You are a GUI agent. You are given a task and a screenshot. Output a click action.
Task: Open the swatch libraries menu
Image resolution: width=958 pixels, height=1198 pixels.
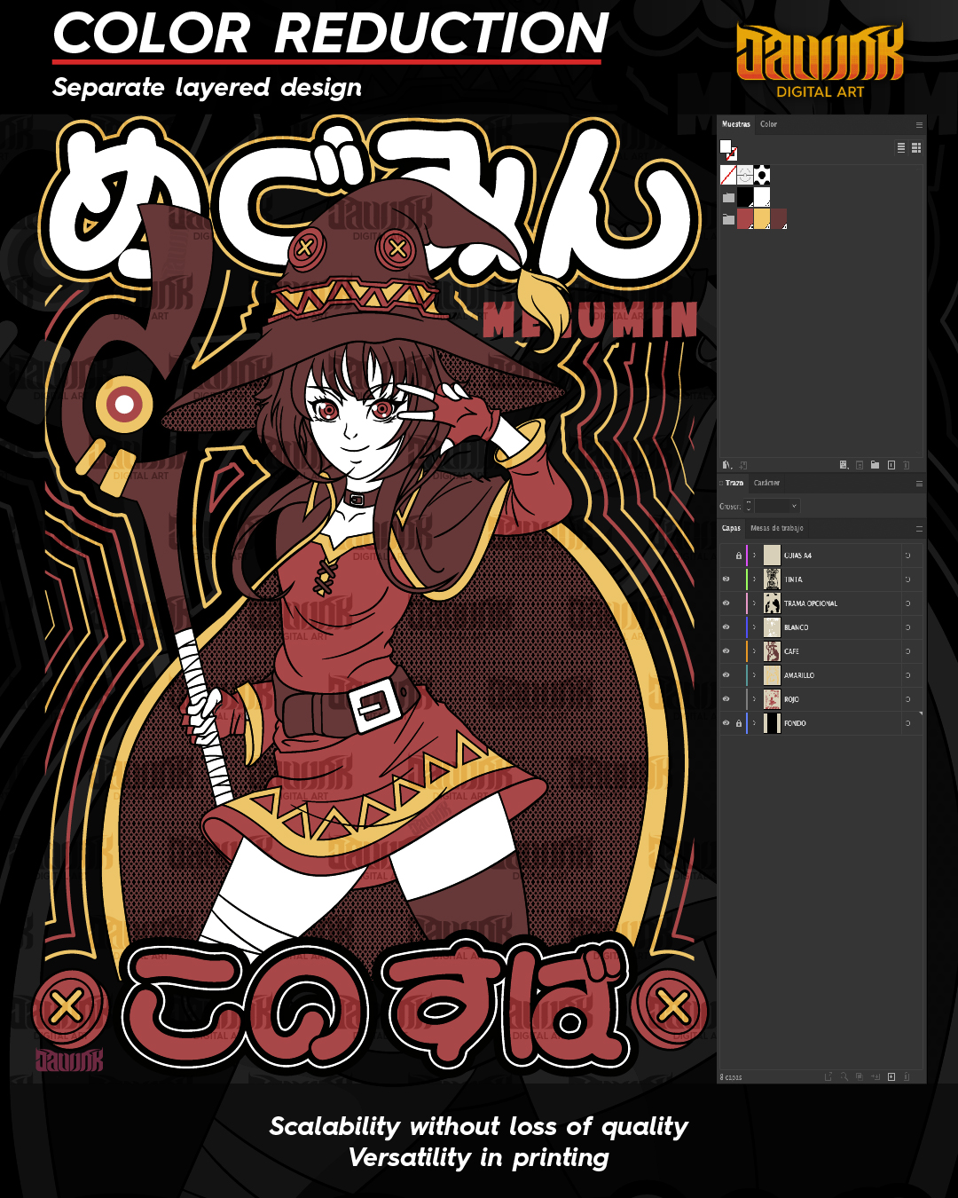pyautogui.click(x=727, y=465)
